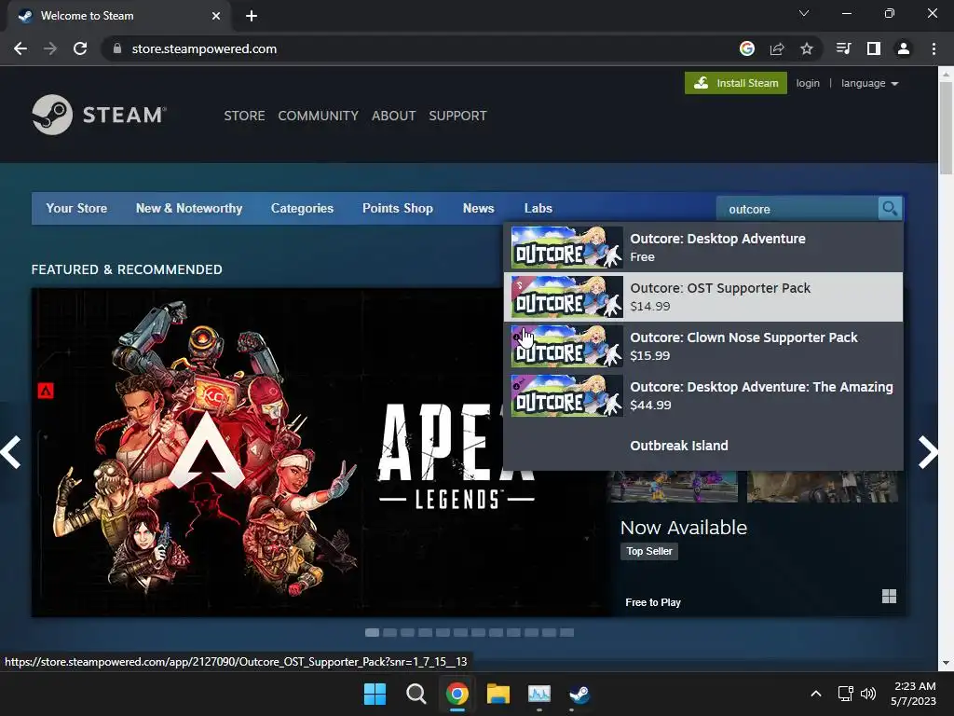This screenshot has height=716, width=954.
Task: Show hidden tray icons chevron
Action: pyautogui.click(x=816, y=694)
